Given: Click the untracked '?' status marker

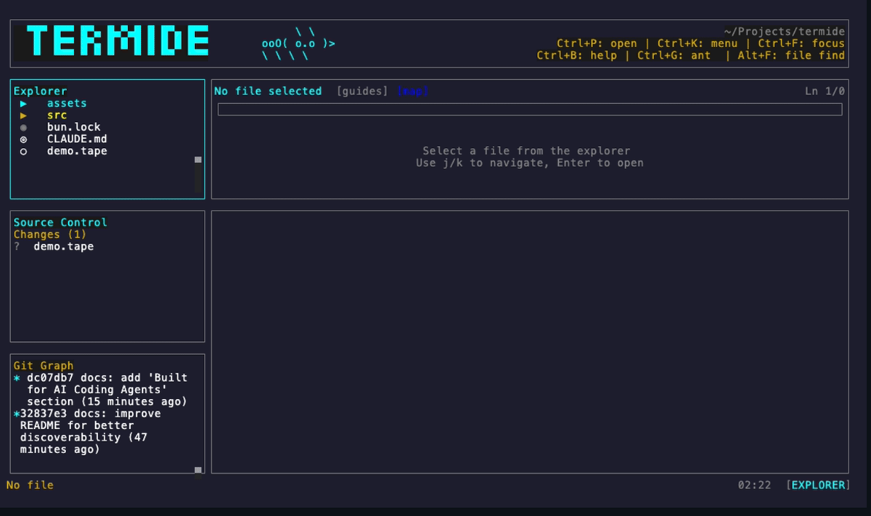Looking at the screenshot, I should [17, 247].
